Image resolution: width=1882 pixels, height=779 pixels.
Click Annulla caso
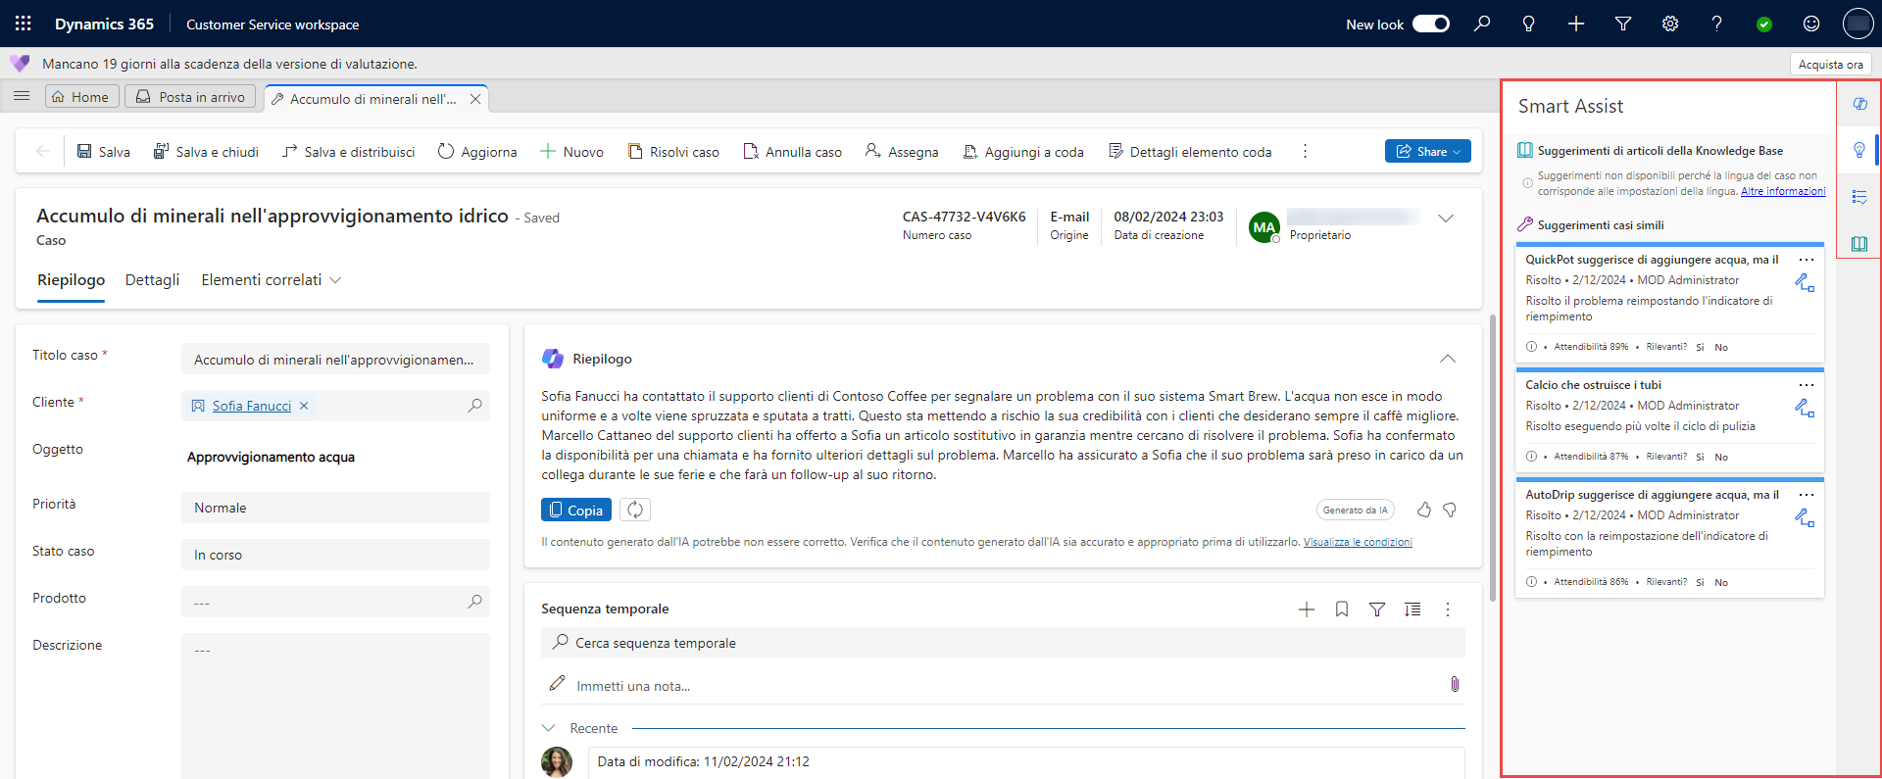pyautogui.click(x=792, y=151)
